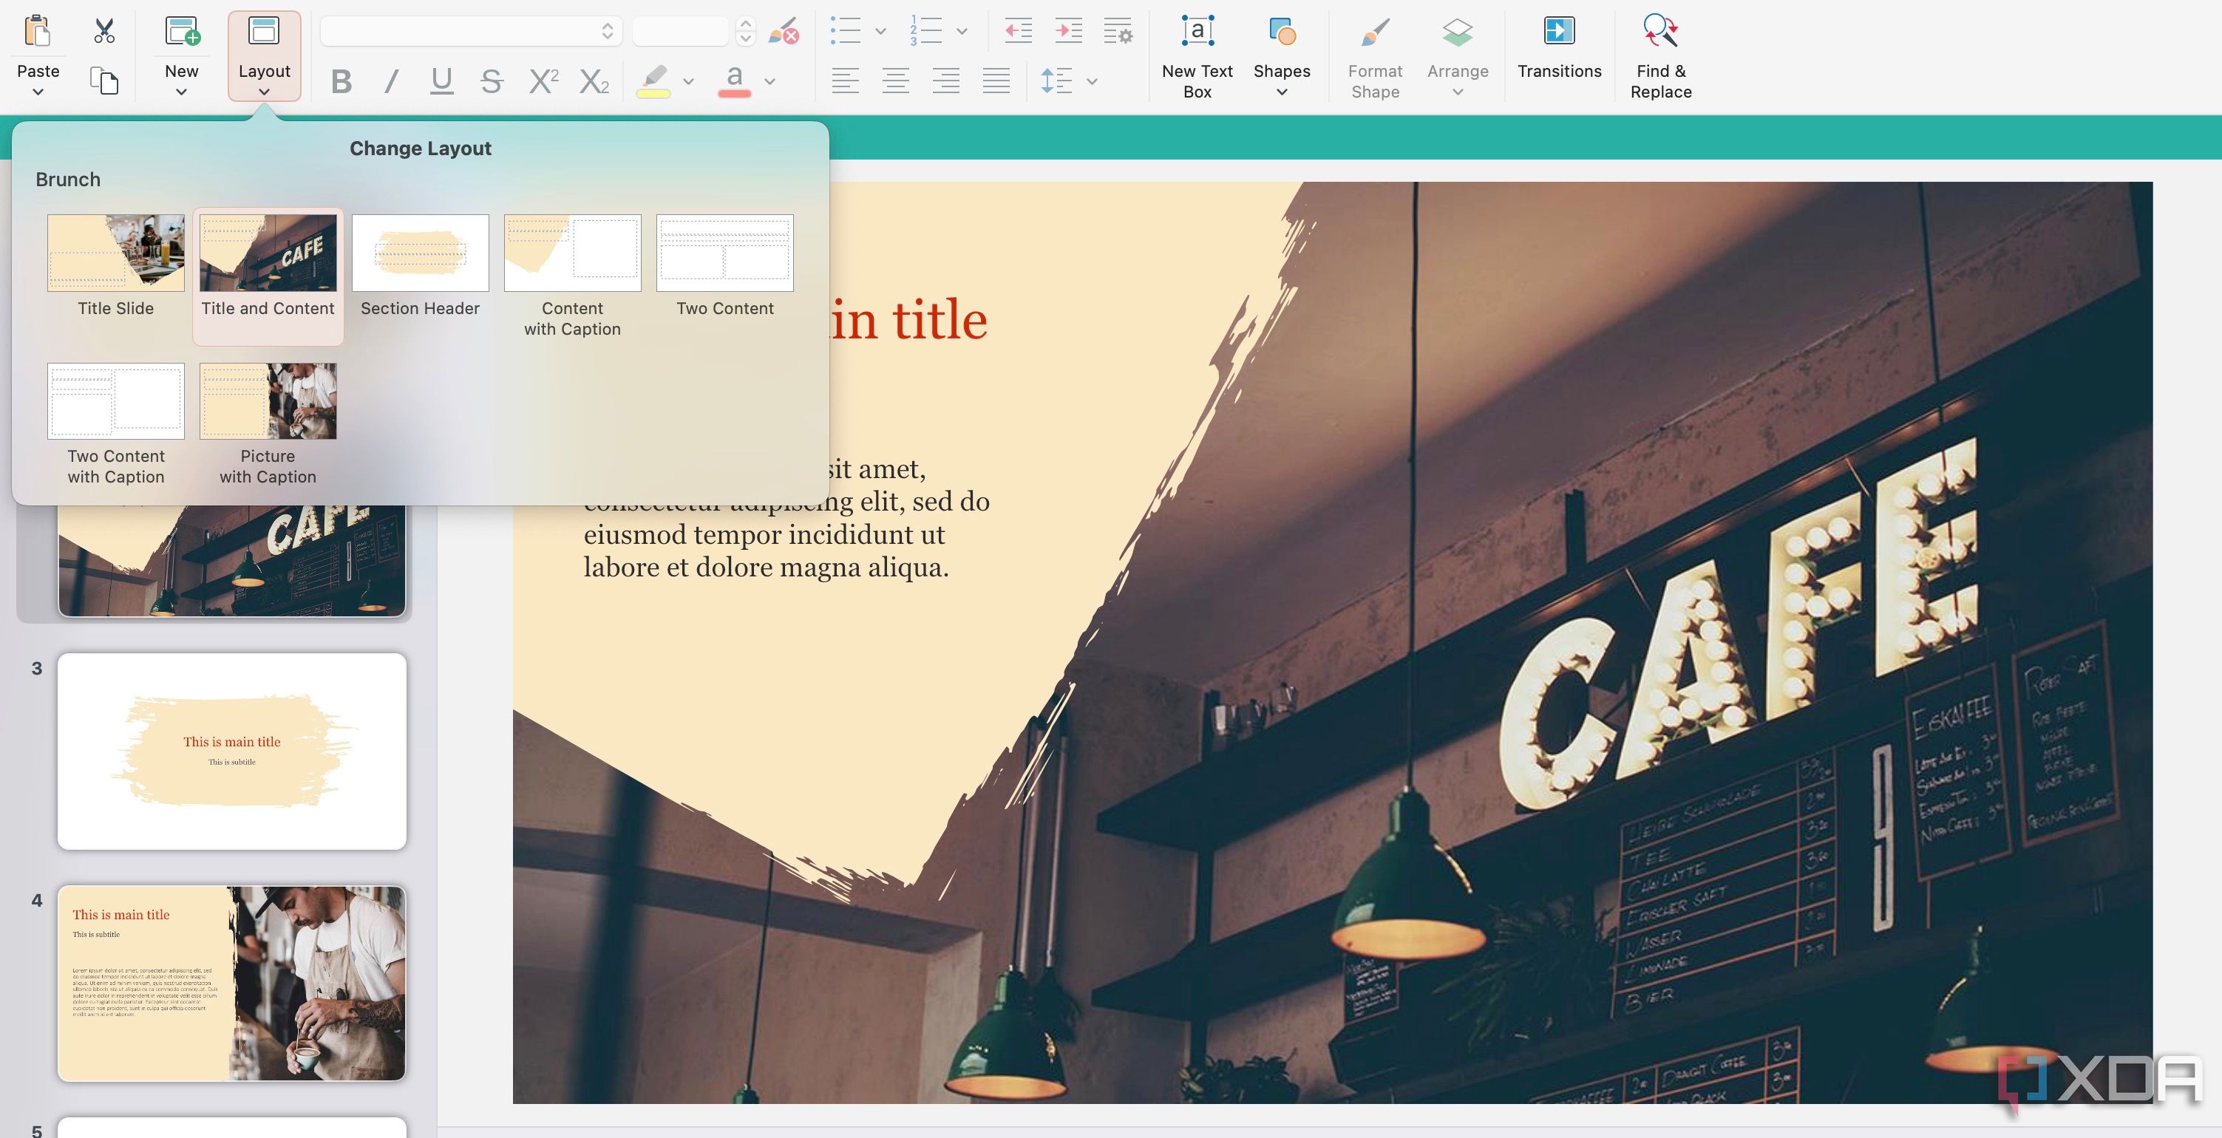2222x1138 pixels.
Task: Click the Layout button
Action: pos(264,56)
